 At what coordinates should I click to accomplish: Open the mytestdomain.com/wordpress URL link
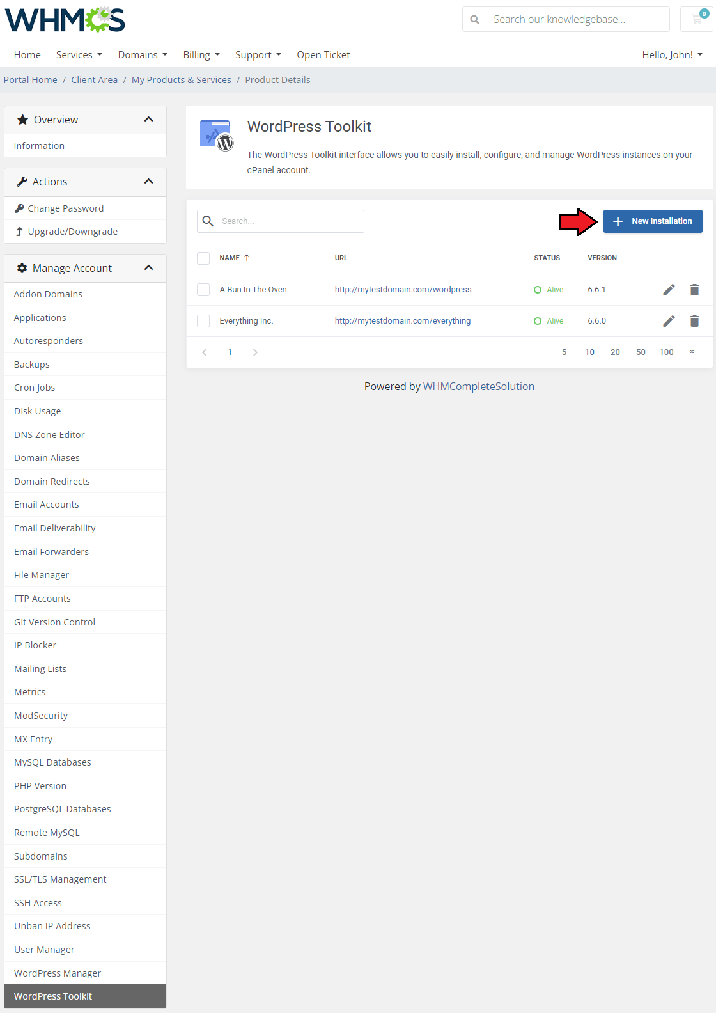(x=403, y=290)
